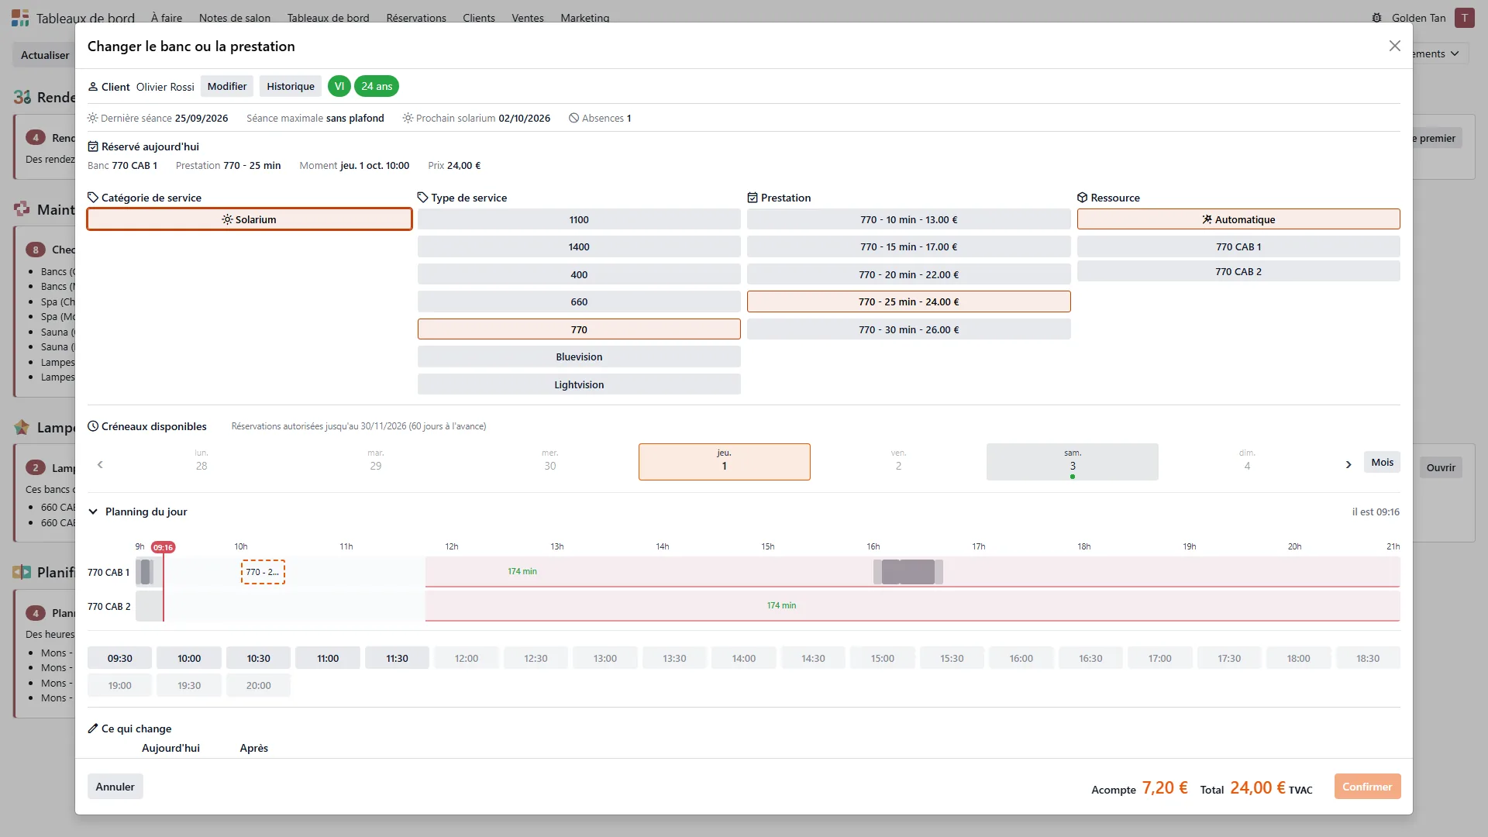Select the Solarium service category

click(x=249, y=219)
